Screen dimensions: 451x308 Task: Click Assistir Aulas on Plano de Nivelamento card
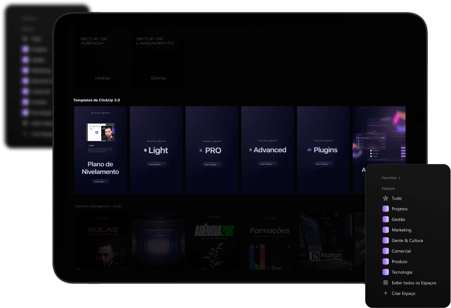click(x=100, y=181)
